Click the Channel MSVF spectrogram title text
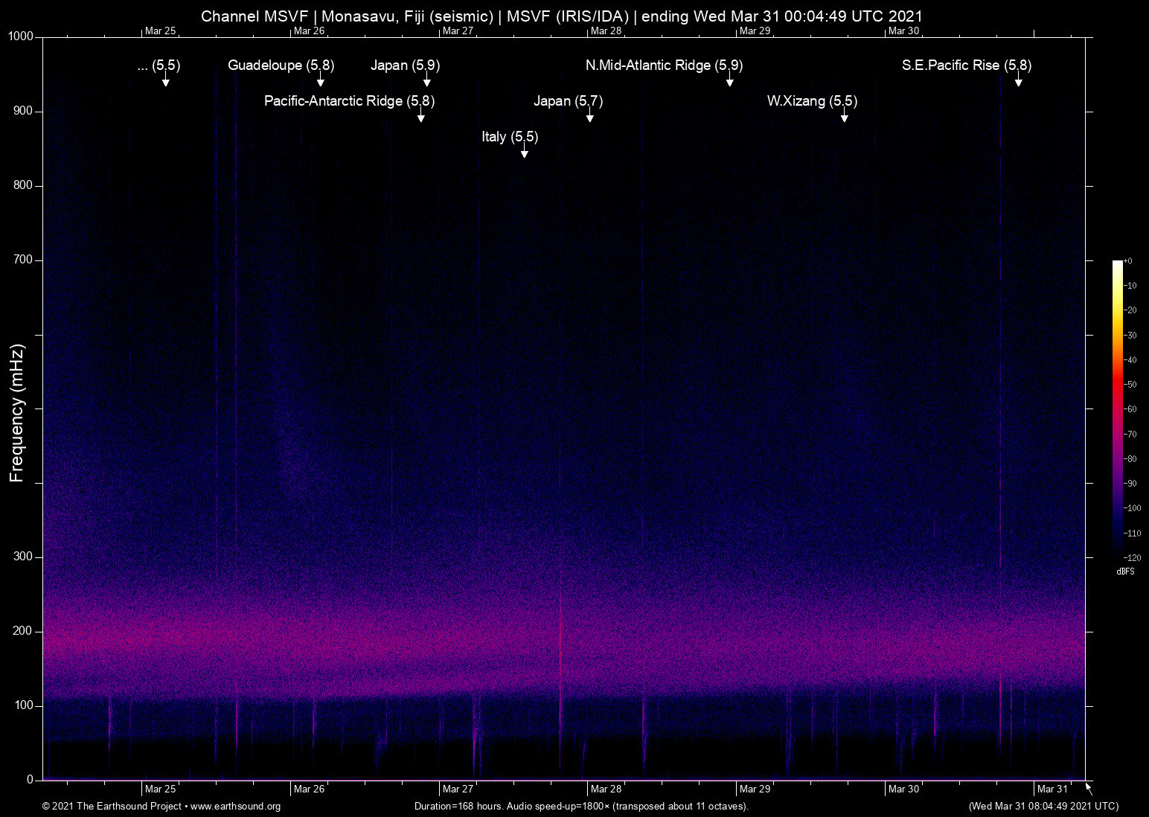This screenshot has width=1149, height=817. coord(561,16)
